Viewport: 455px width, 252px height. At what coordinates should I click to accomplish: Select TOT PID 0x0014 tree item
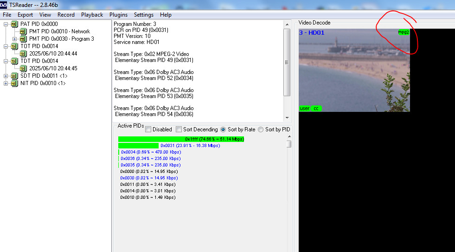(39, 46)
